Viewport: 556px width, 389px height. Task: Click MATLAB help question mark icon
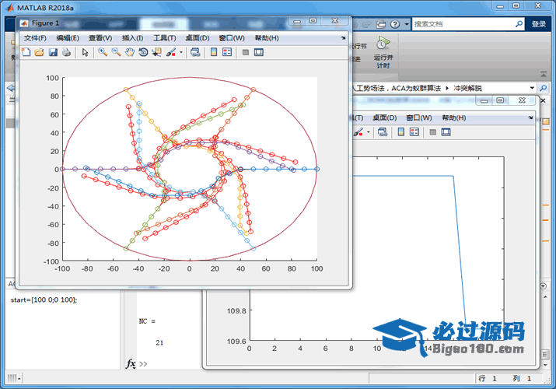395,24
